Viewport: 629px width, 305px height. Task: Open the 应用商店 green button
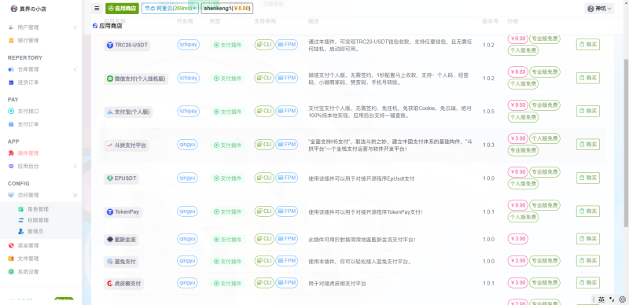[x=123, y=9]
